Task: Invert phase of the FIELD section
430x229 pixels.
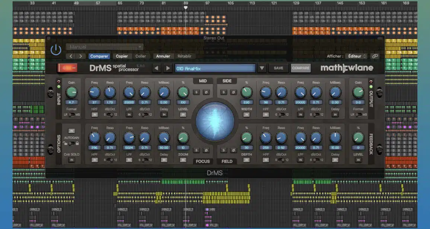Action: tap(233, 150)
